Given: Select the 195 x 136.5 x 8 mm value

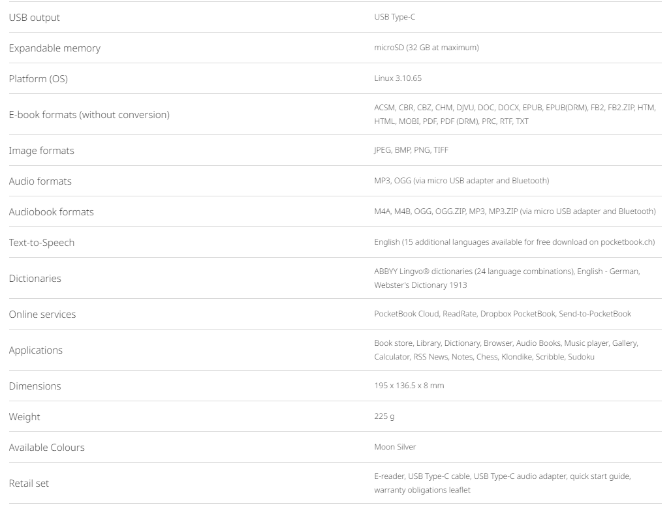Looking at the screenshot, I should (x=409, y=386).
